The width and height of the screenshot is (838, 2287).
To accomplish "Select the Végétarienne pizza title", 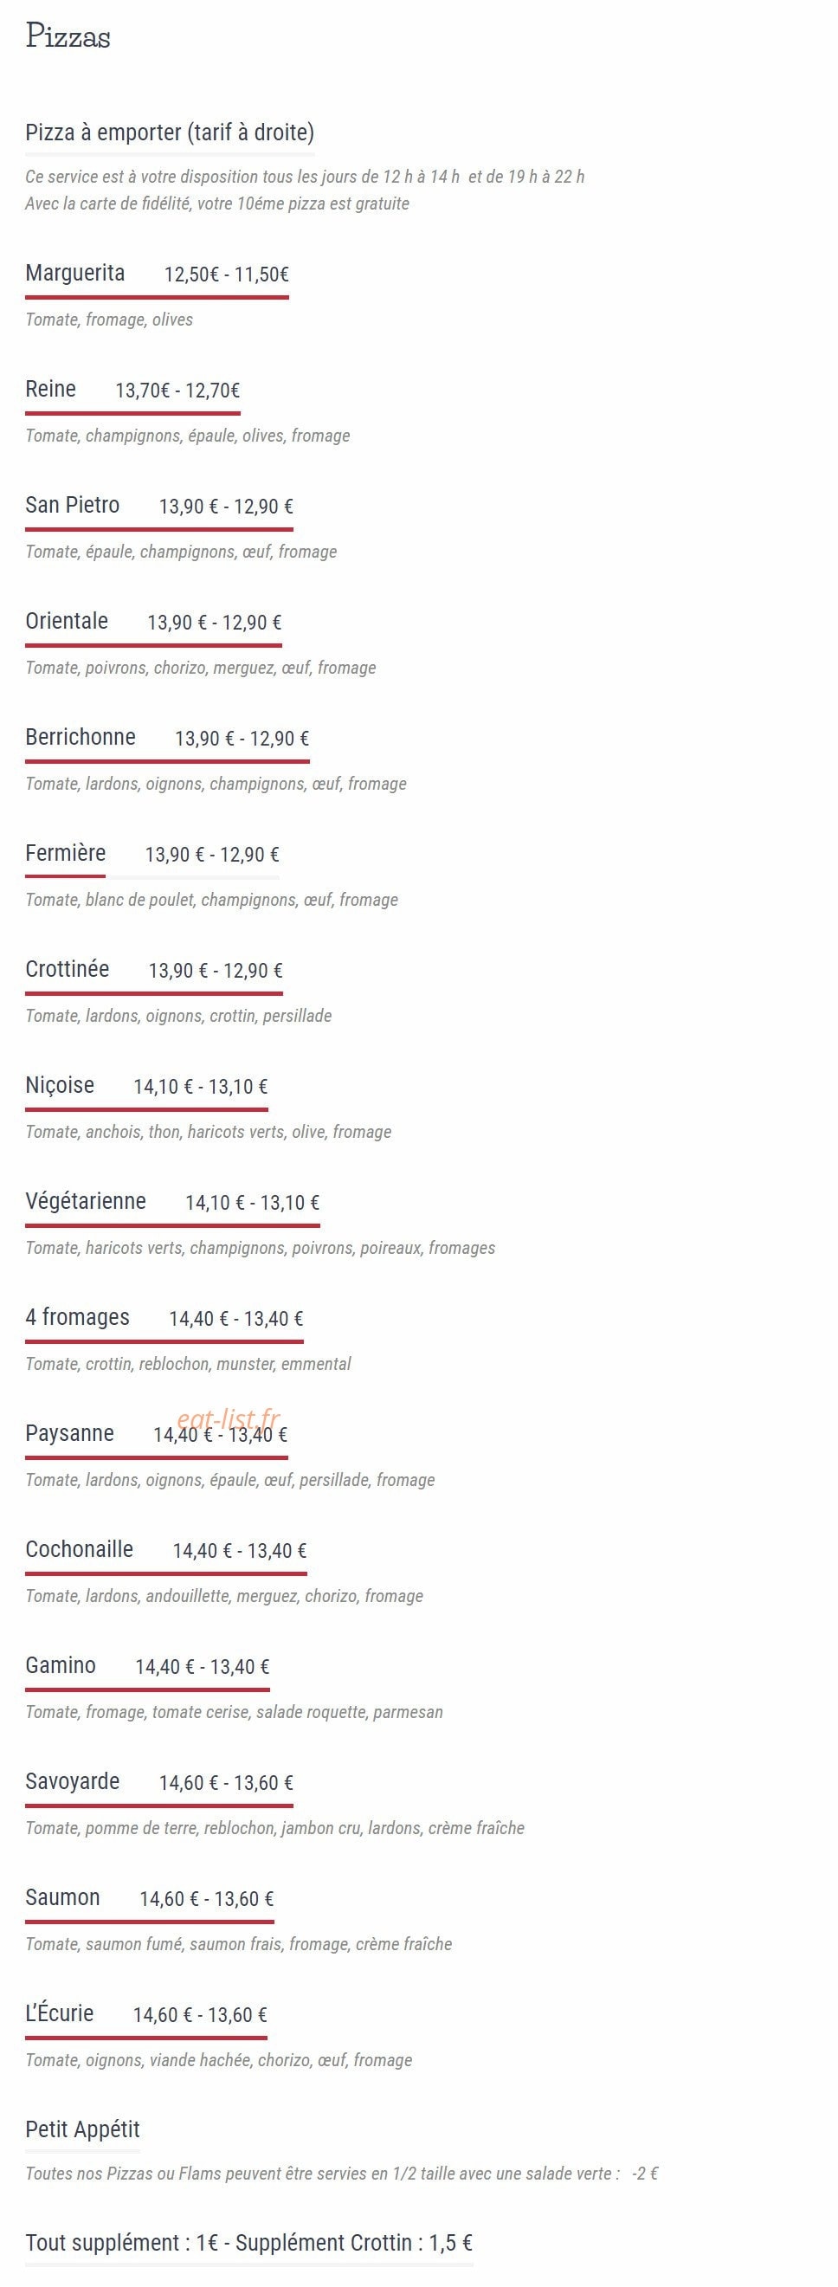I will click(86, 1201).
